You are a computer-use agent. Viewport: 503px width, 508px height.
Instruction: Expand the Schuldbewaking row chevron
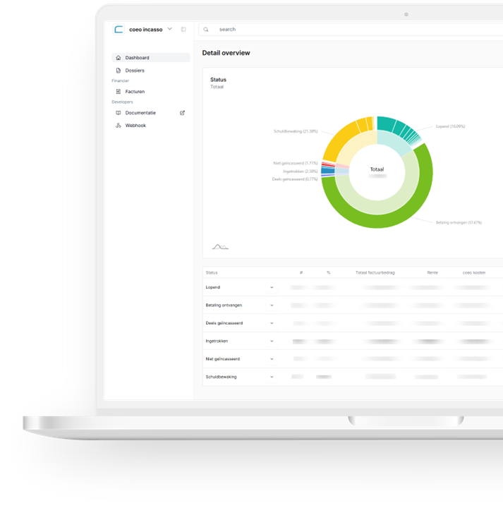click(x=272, y=377)
